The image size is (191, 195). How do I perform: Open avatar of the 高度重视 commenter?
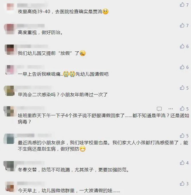(9, 29)
